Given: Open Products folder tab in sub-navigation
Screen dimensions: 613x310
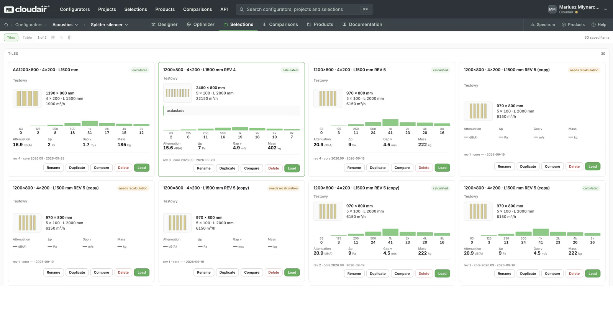Looking at the screenshot, I should pyautogui.click(x=320, y=24).
